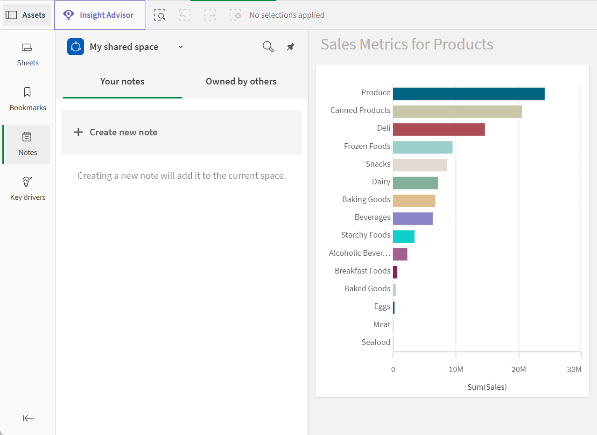Image resolution: width=597 pixels, height=435 pixels.
Task: Click the My shared space logo icon
Action: tap(76, 47)
